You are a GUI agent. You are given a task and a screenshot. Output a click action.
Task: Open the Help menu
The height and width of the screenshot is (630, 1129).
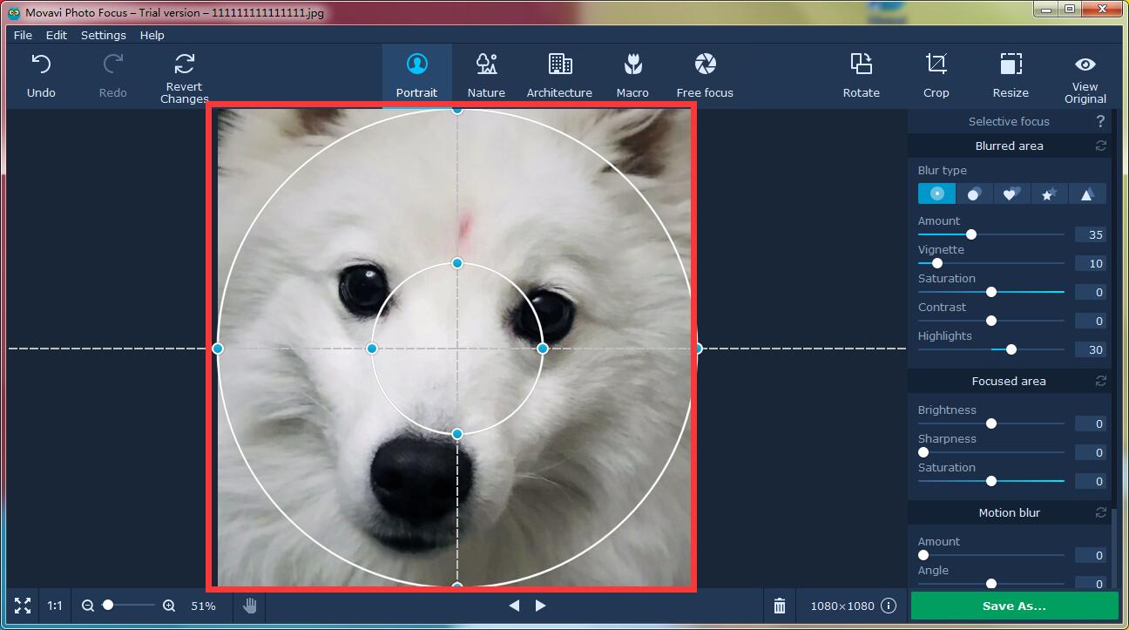152,35
